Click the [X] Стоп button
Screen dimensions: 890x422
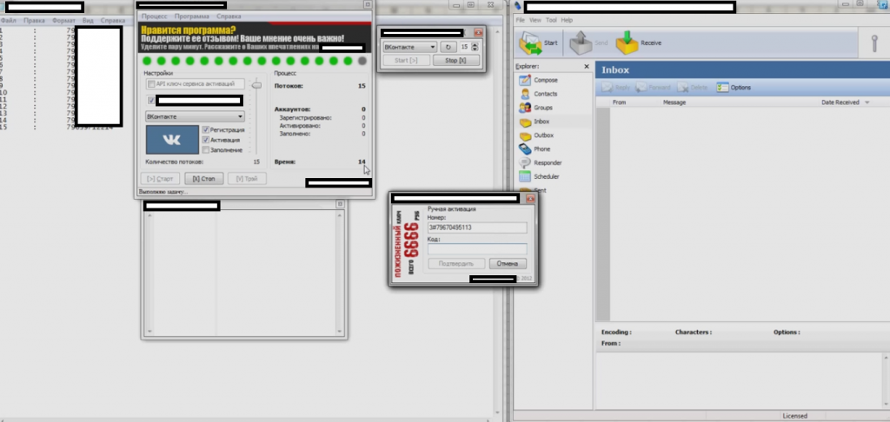coord(203,179)
